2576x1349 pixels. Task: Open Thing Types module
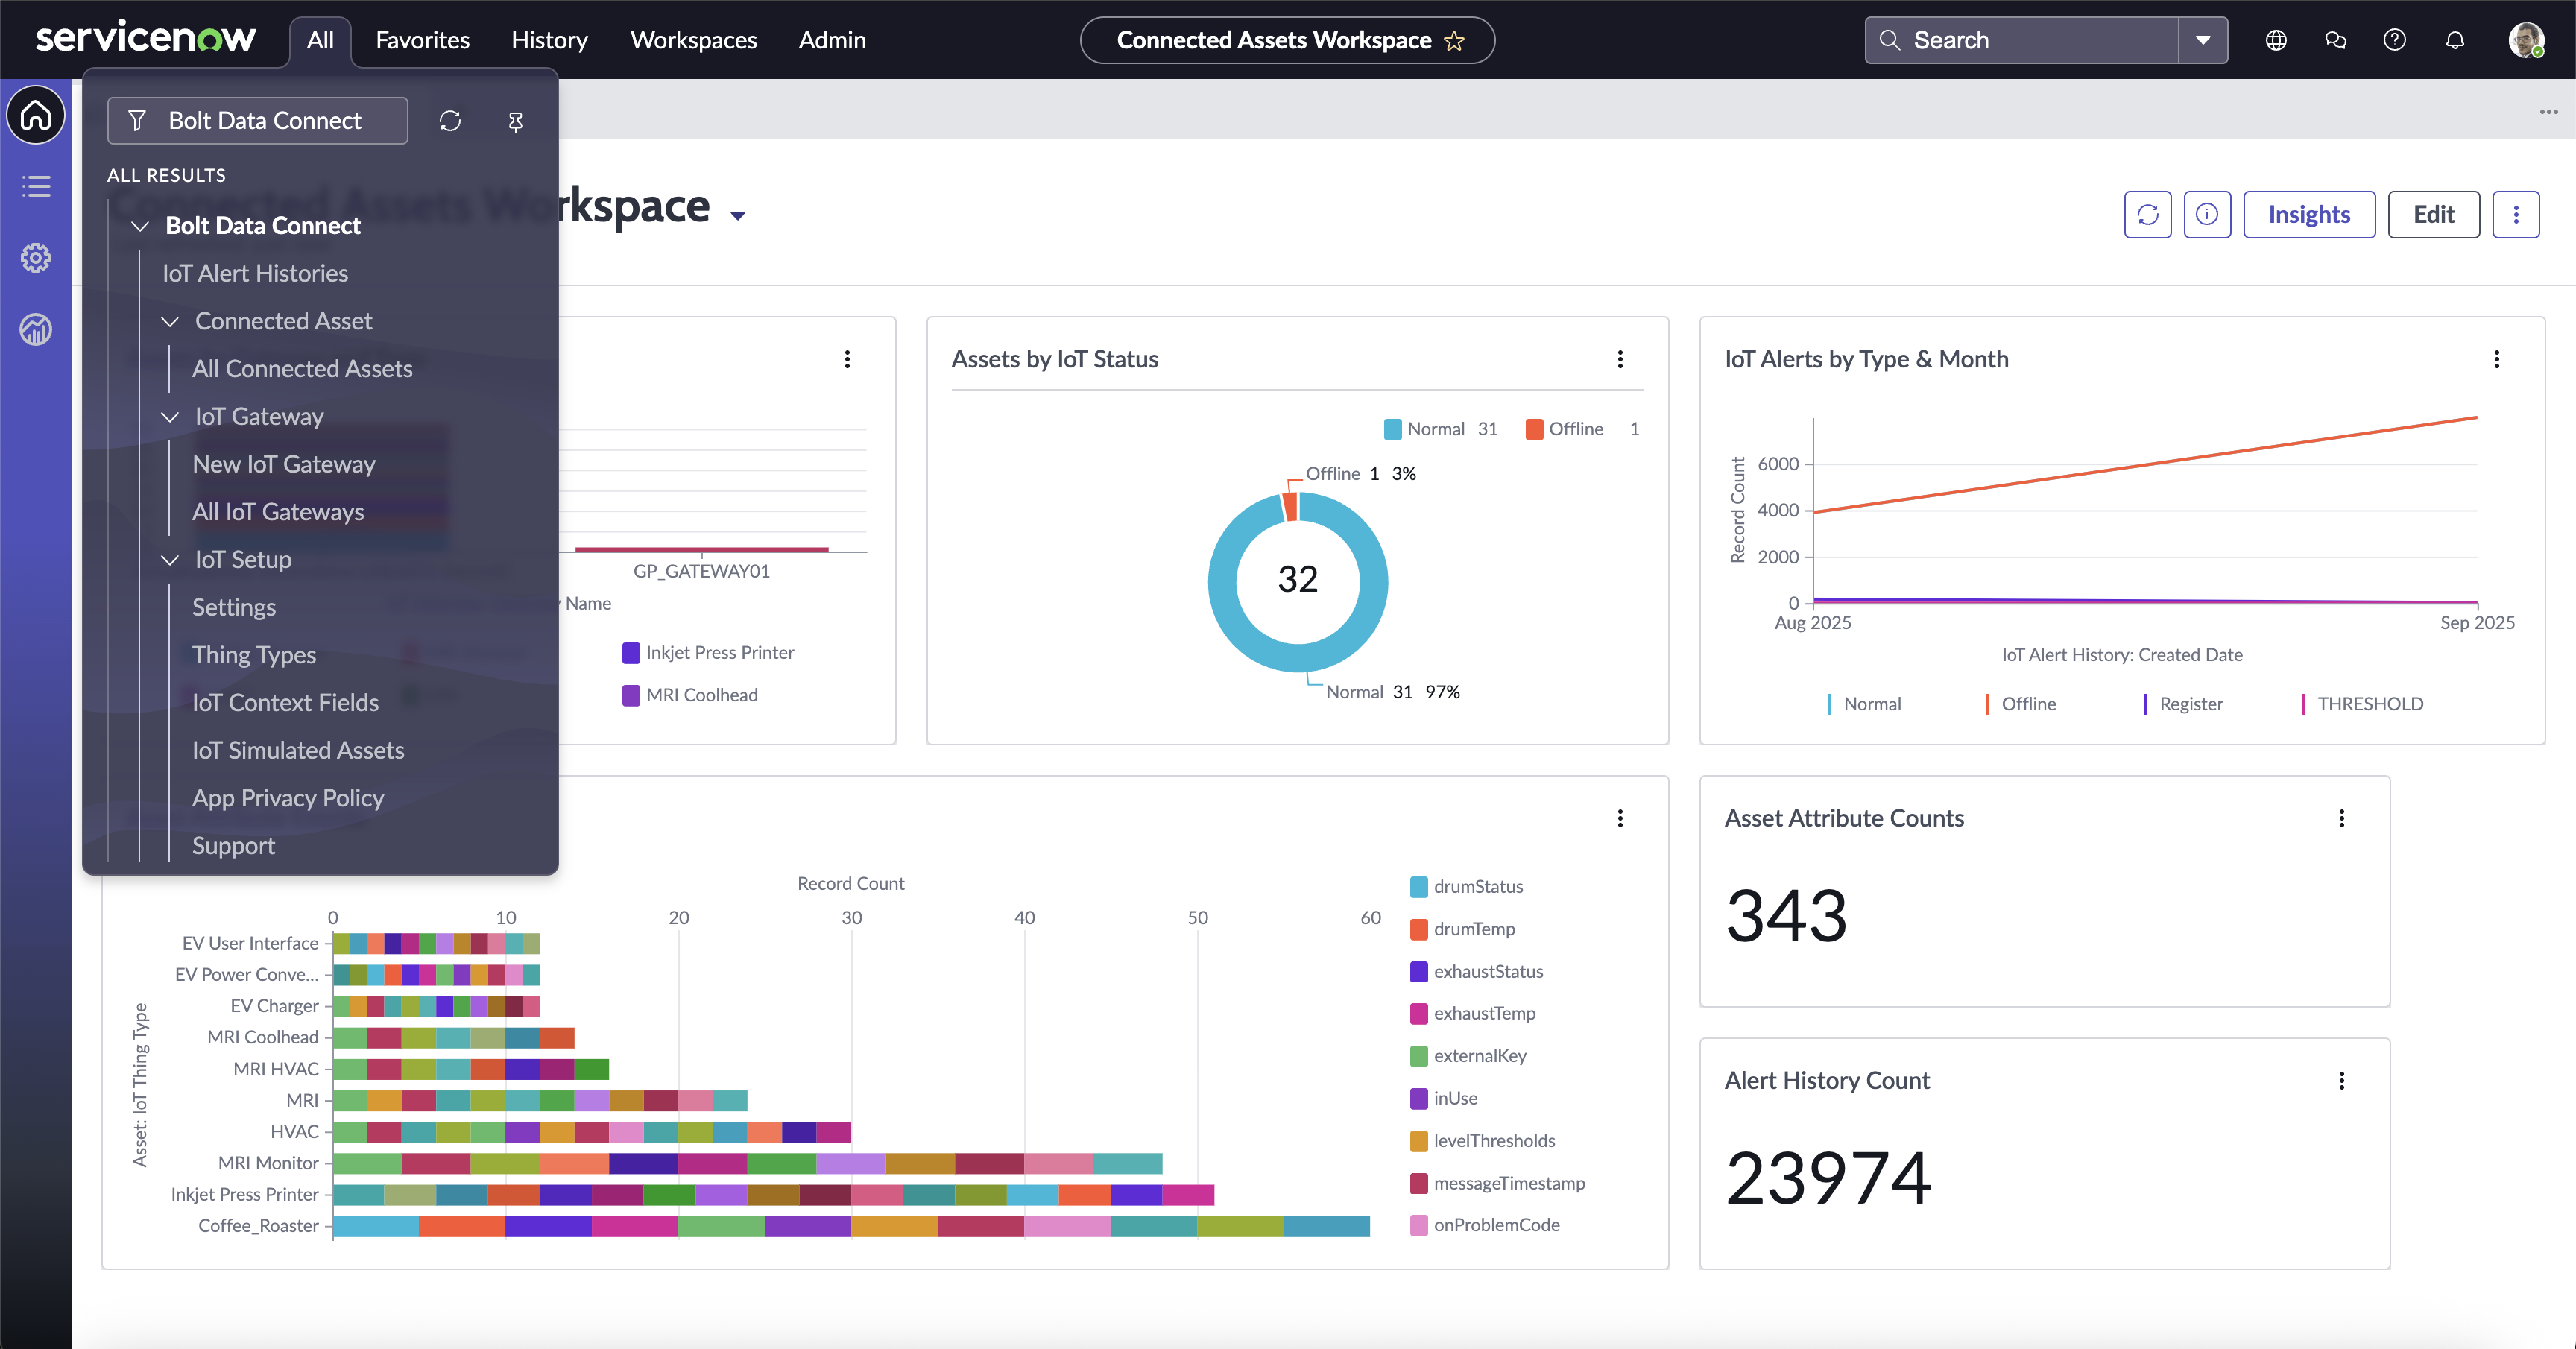pyautogui.click(x=253, y=655)
